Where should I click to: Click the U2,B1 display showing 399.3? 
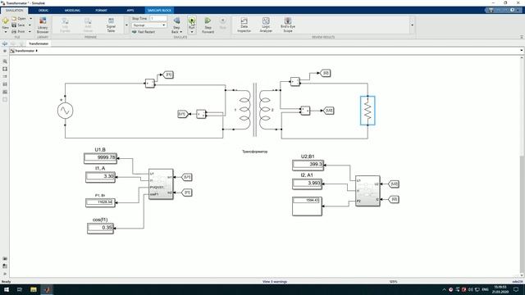coord(308,165)
